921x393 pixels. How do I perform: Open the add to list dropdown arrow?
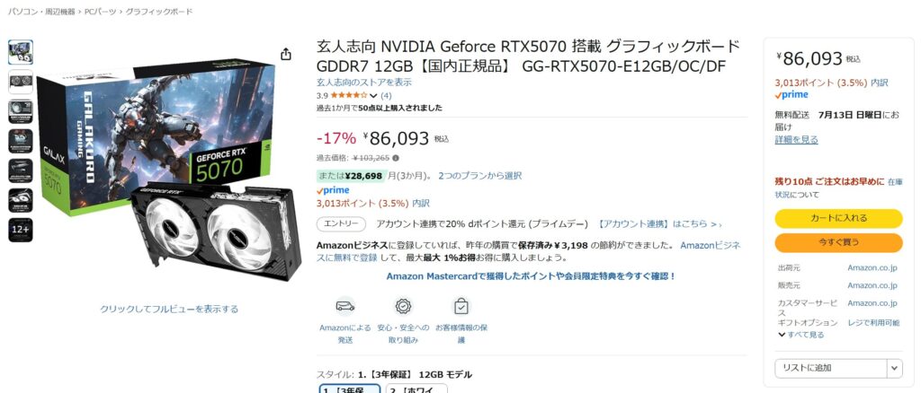point(894,368)
